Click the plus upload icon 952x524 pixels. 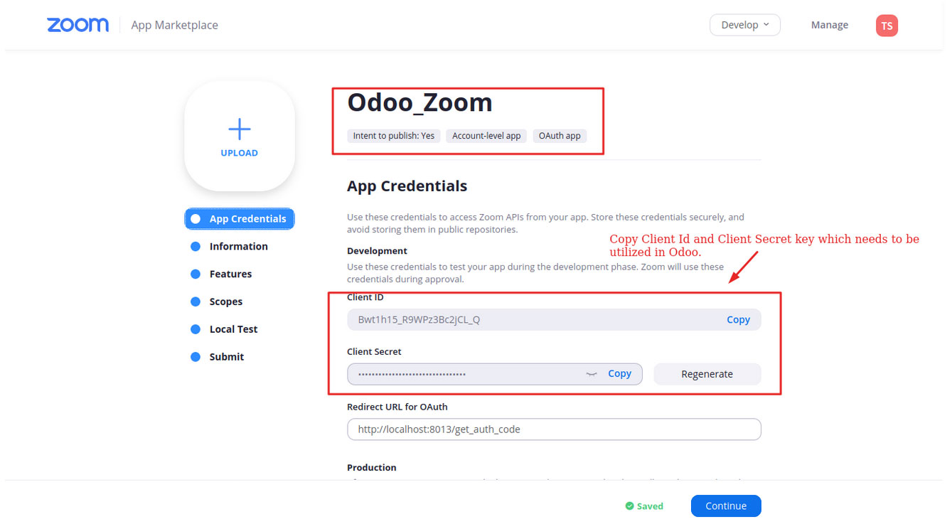(239, 129)
